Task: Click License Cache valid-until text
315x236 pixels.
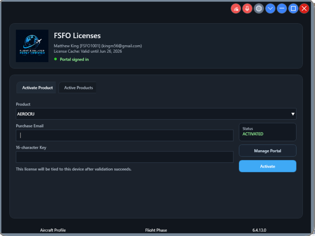Action: point(88,52)
